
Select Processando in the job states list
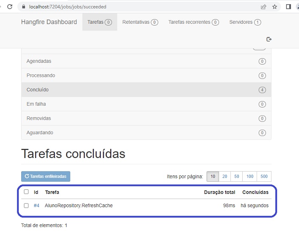coord(146,76)
